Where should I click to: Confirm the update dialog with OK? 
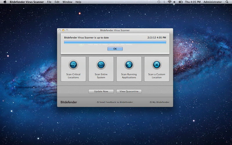tap(115, 49)
